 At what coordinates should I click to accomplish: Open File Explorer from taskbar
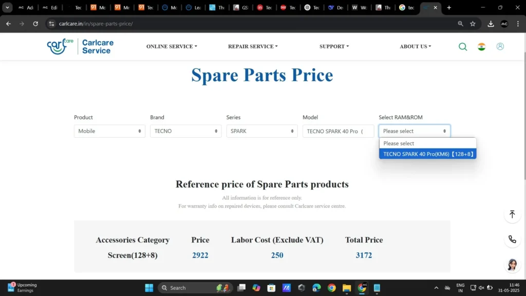point(347,288)
